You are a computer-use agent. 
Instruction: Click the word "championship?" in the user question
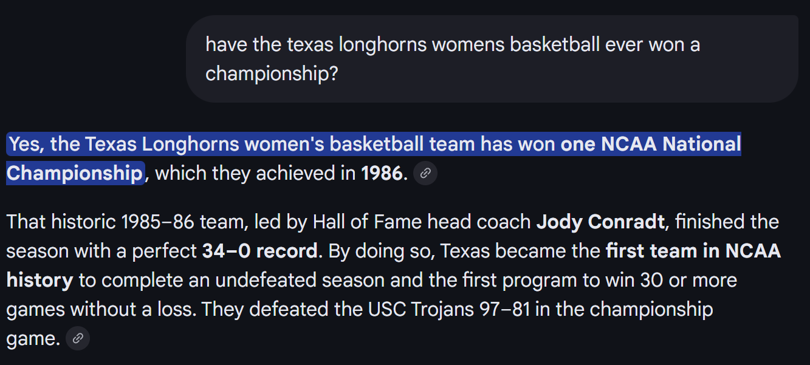[x=272, y=73]
